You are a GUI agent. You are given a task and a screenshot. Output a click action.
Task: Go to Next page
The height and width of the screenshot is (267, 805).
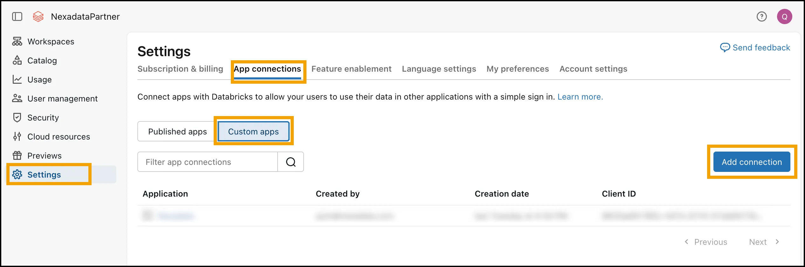pyautogui.click(x=764, y=242)
